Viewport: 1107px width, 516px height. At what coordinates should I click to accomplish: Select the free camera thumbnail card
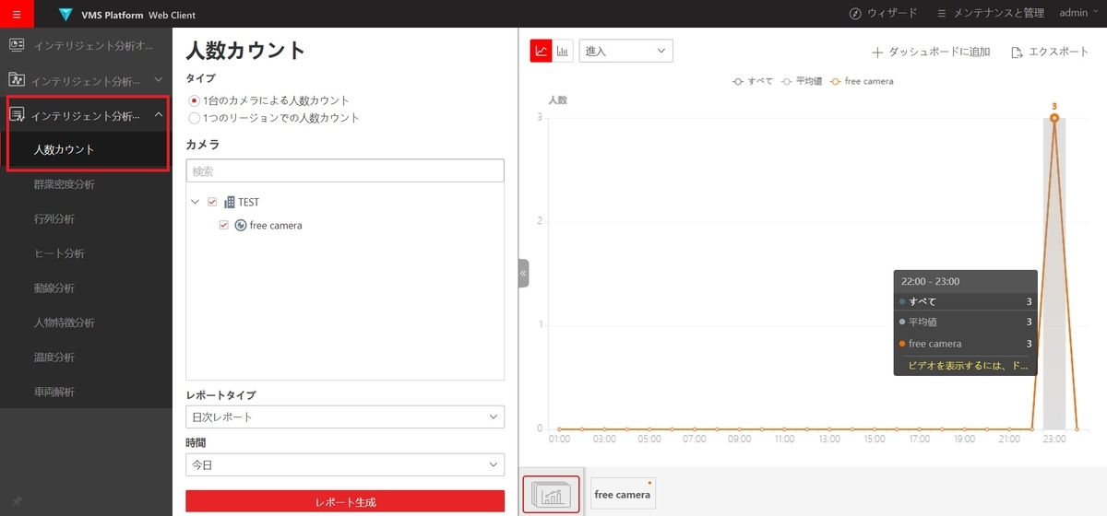(623, 494)
